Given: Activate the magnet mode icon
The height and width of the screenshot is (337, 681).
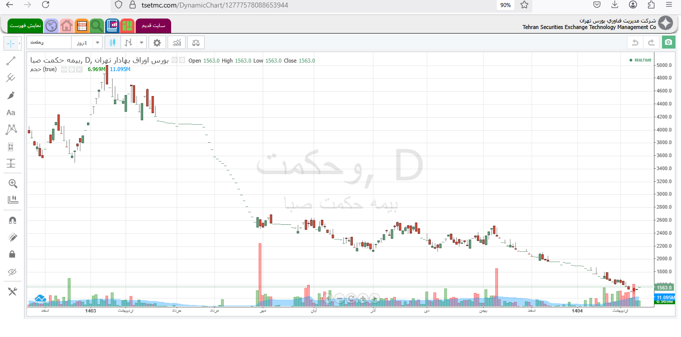Looking at the screenshot, I should coord(13,220).
